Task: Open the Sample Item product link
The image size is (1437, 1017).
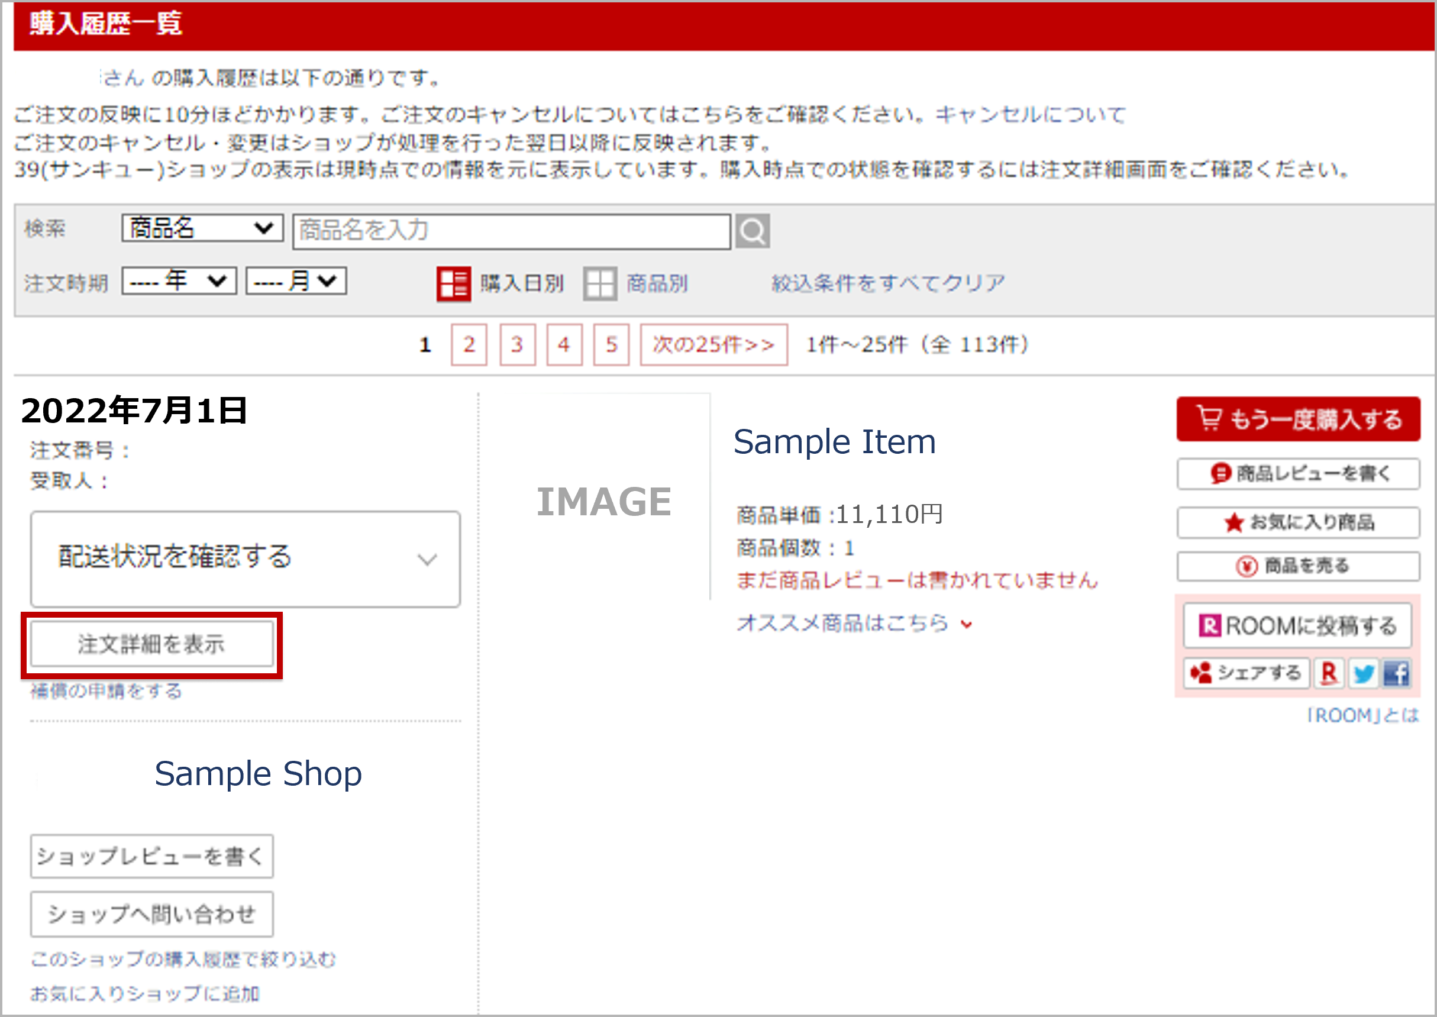Action: tap(835, 442)
